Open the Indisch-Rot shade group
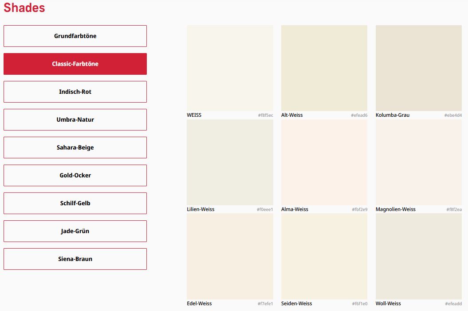This screenshot has width=468, height=311. pos(75,92)
